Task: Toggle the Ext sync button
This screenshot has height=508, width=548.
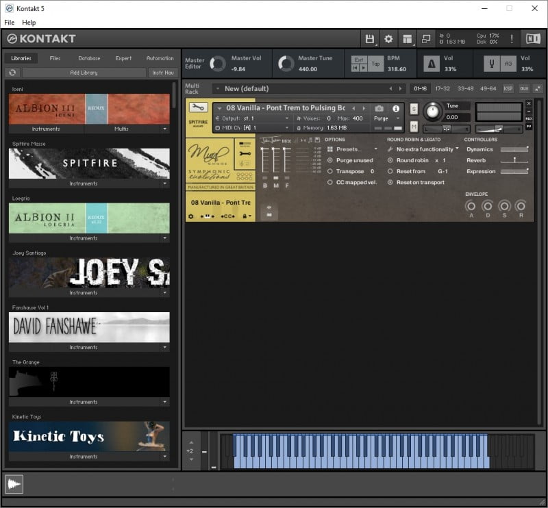Action: click(x=359, y=60)
